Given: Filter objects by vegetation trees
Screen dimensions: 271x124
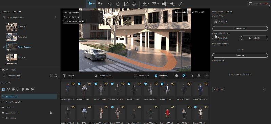Looking at the screenshot, I should (13, 89).
